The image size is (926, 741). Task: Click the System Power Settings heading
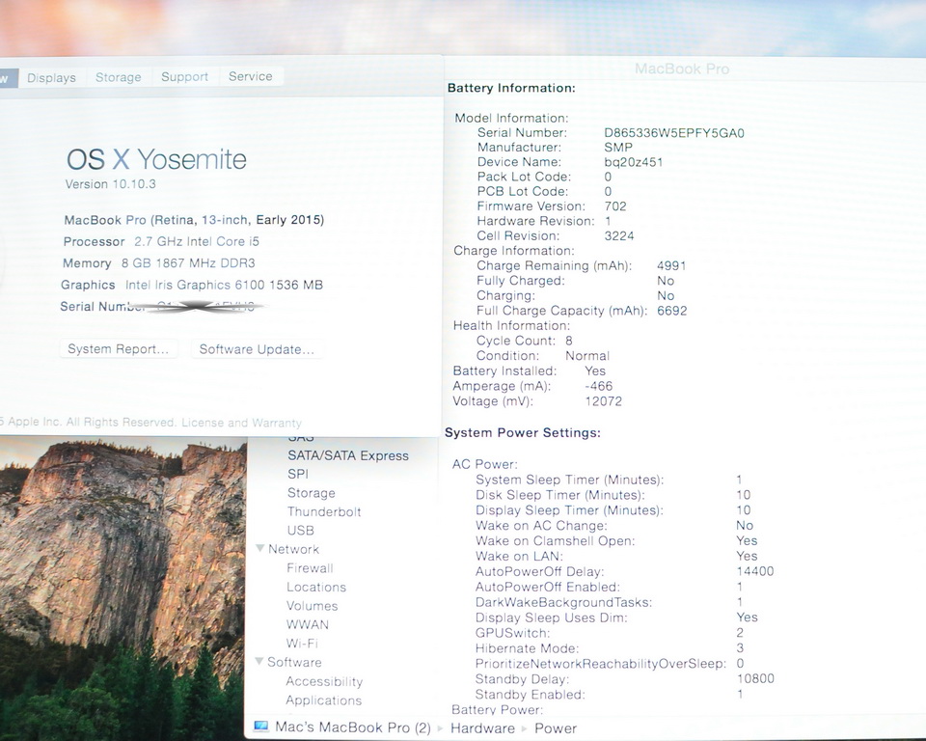(x=522, y=432)
